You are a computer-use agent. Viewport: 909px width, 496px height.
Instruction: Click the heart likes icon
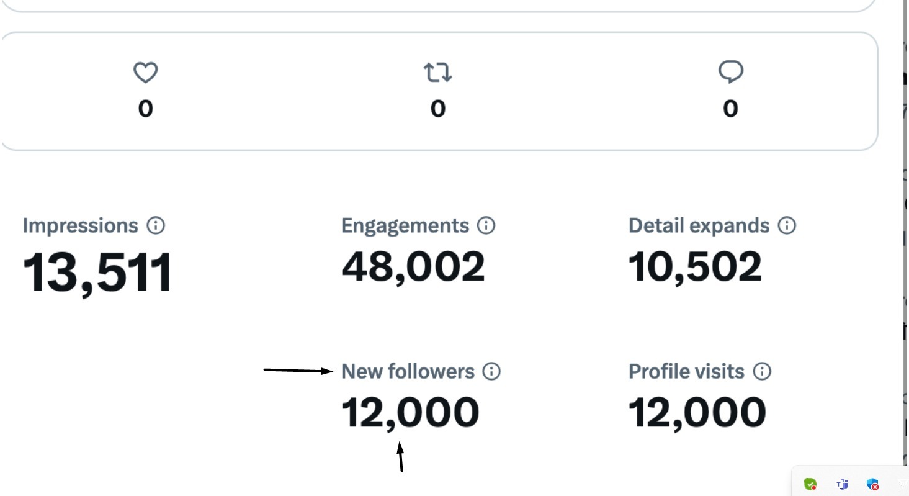145,73
